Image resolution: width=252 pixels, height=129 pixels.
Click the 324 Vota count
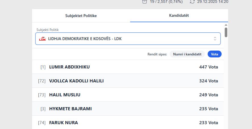tap(209, 81)
